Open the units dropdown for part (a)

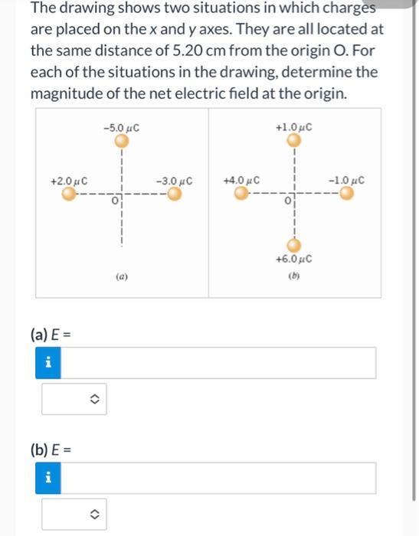coord(74,399)
